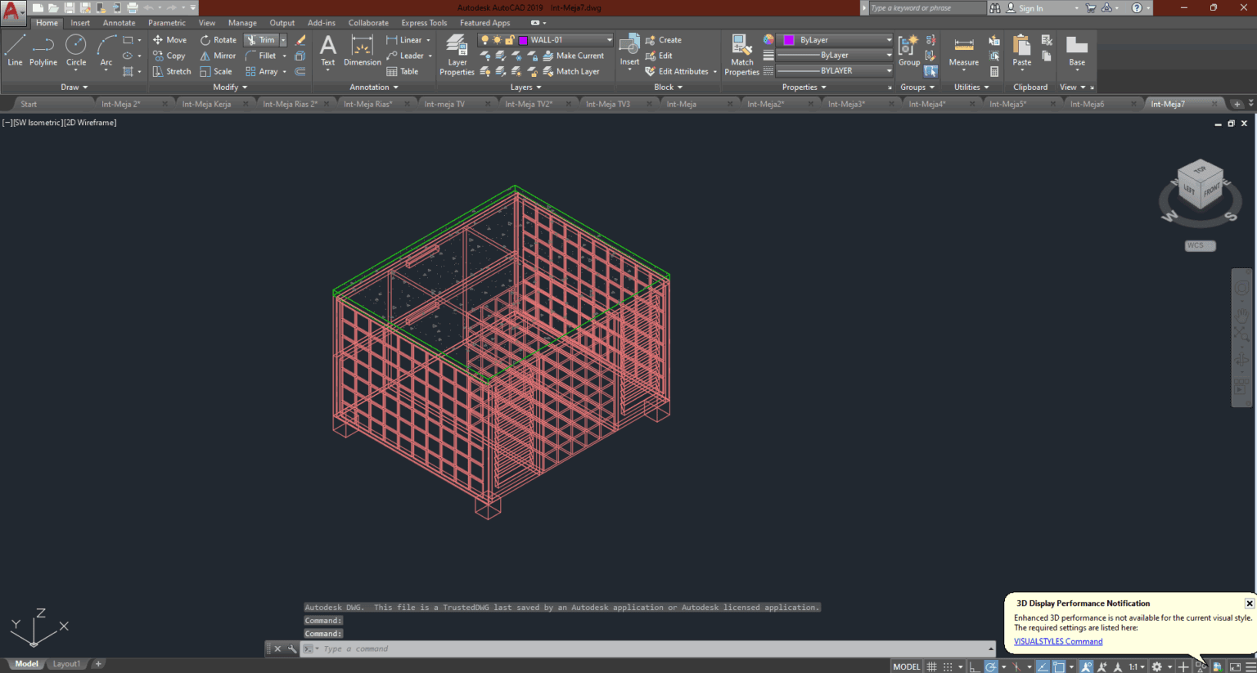Open the VISUALSTYLES Command link
Screen dimensions: 1257x673
[x=1058, y=641]
